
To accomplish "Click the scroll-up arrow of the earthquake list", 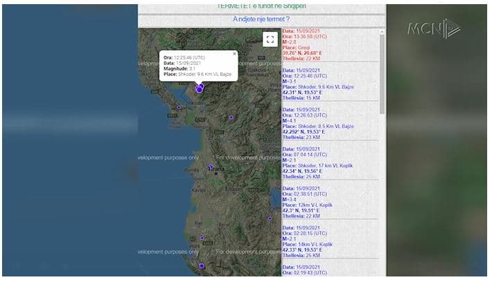I will point(382,32).
